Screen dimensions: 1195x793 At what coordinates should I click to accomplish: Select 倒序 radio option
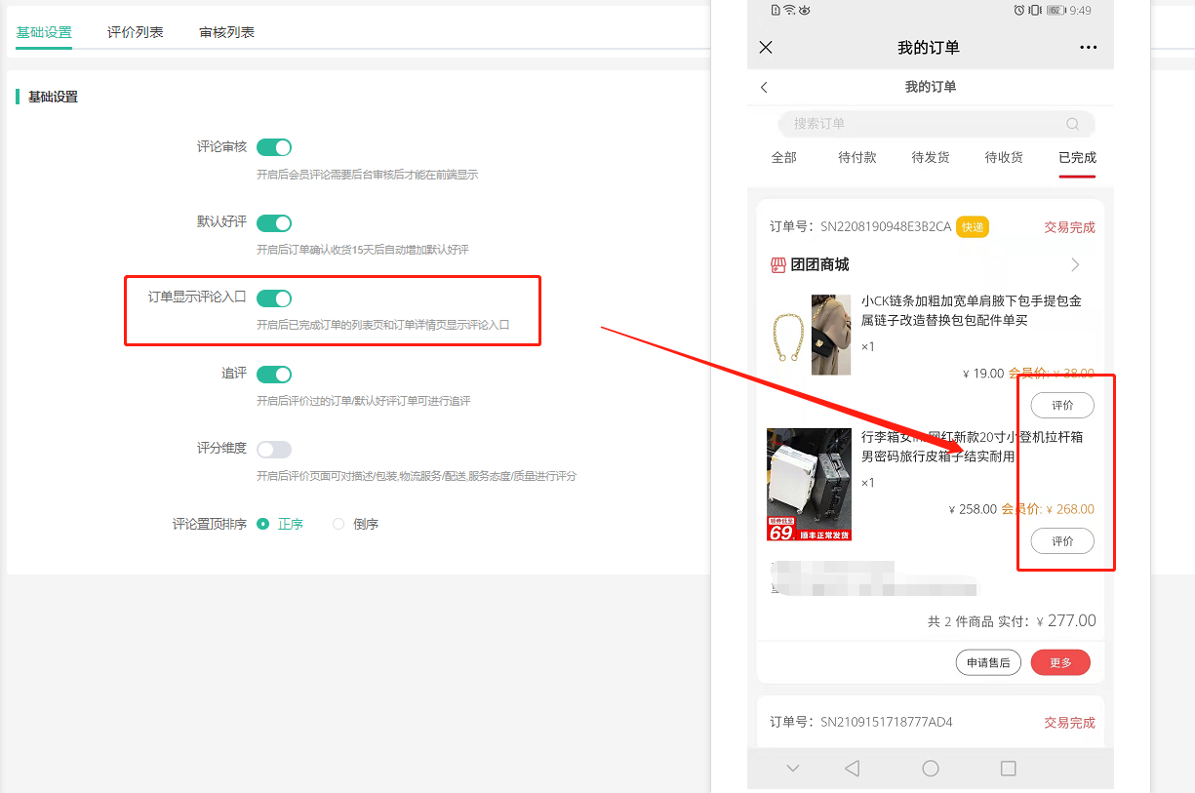coord(339,524)
